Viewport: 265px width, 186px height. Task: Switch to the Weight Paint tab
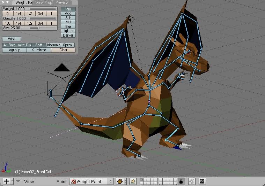point(24,2)
